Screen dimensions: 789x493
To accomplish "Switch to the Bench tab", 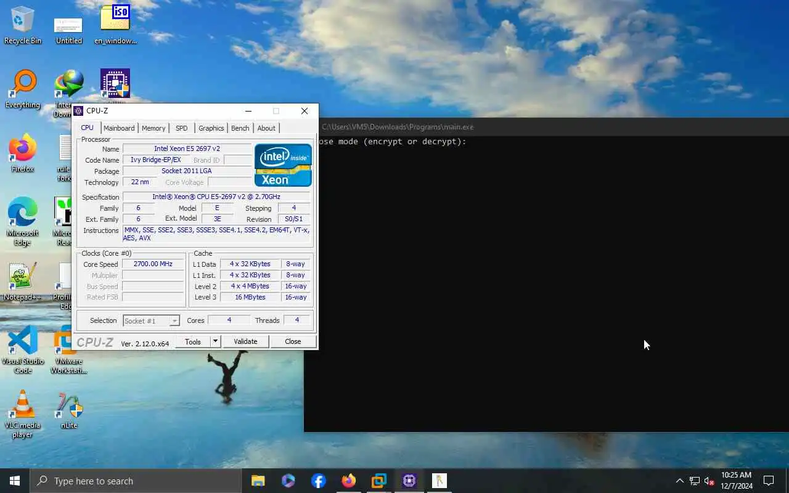I will (240, 128).
